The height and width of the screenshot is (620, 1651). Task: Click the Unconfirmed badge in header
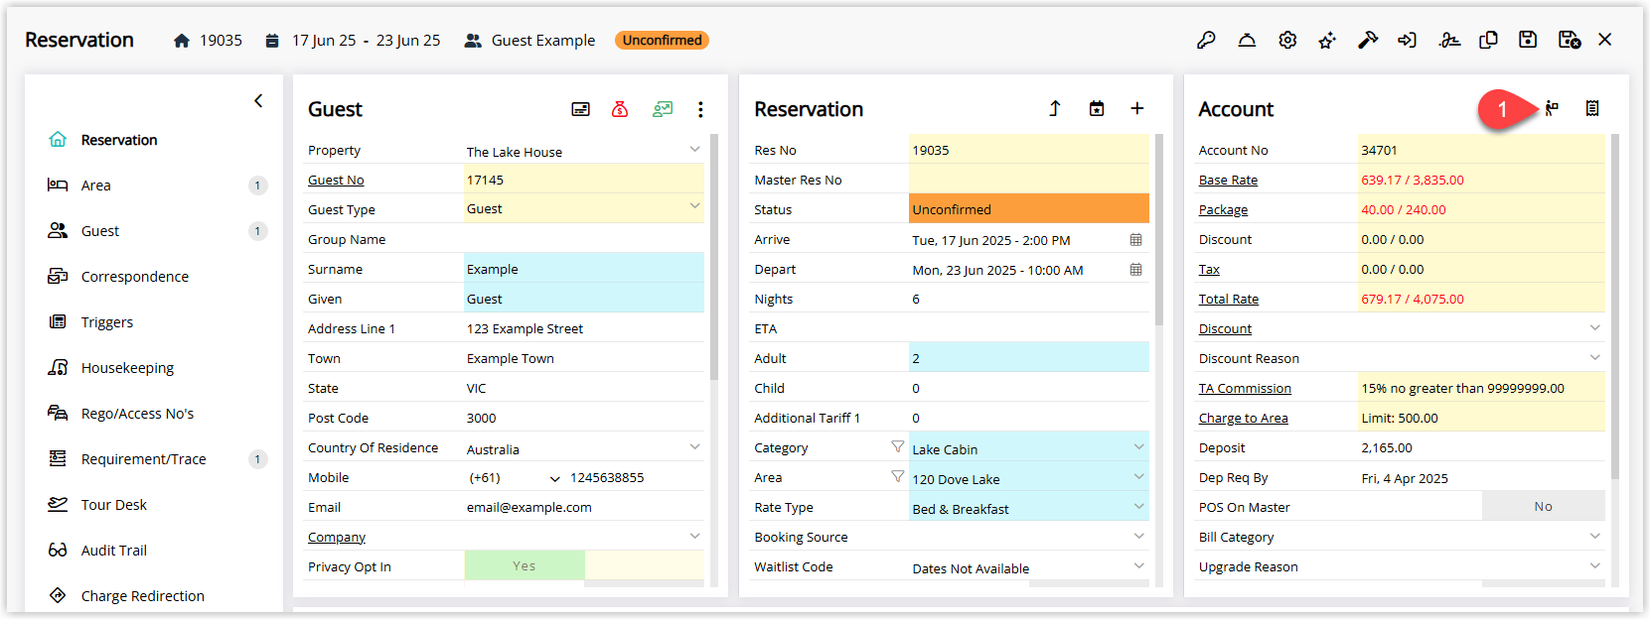[662, 40]
